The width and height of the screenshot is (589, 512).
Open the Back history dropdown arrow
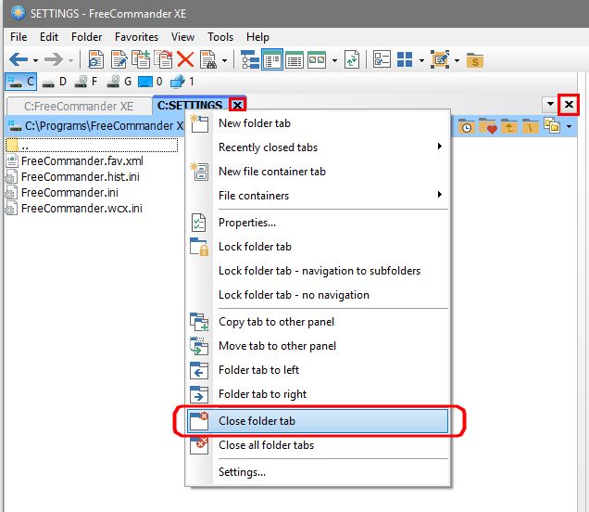click(x=35, y=60)
